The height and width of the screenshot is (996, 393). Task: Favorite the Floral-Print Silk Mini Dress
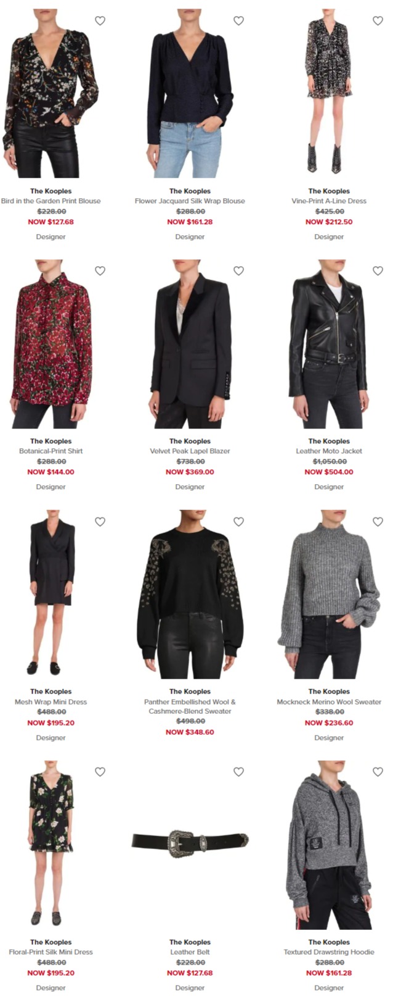point(100,771)
